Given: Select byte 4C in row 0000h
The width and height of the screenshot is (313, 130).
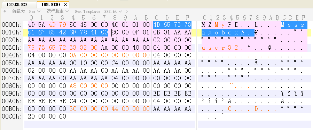Looking at the screenshot, I should (x=115, y=25).
